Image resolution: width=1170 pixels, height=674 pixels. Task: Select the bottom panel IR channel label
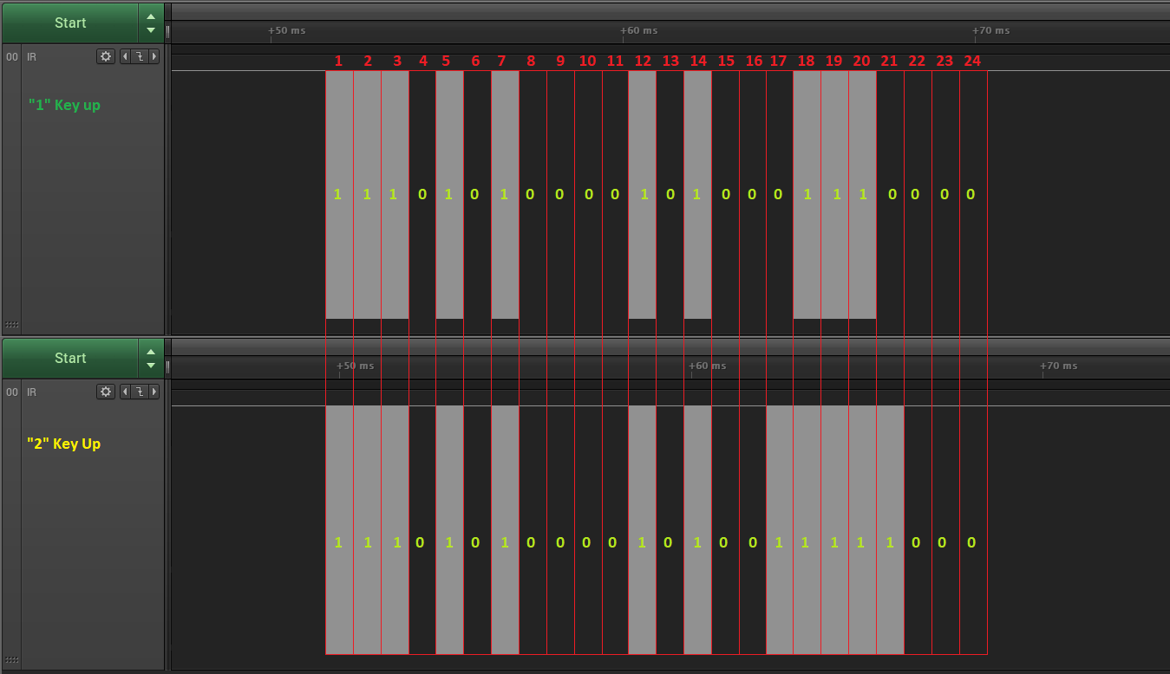coord(32,392)
